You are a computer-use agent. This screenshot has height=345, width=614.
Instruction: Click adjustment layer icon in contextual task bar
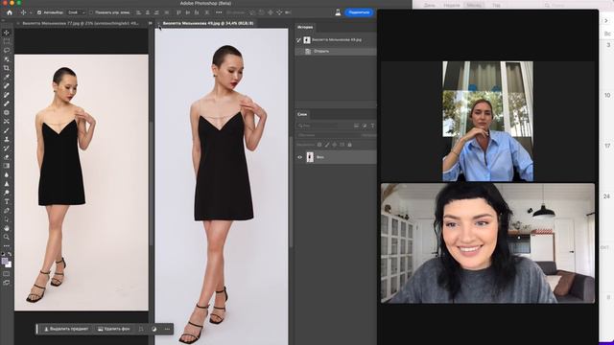153,329
